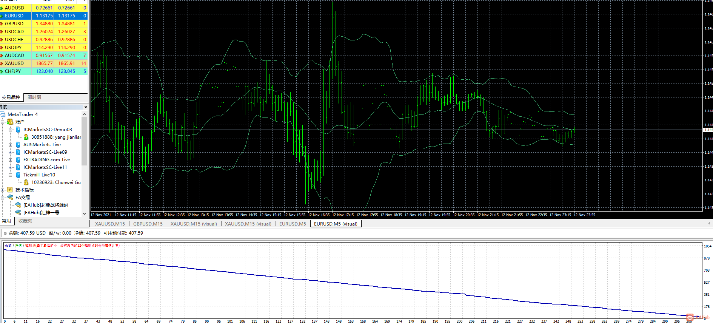
Task: Click the server icon beside AUSMarkets-Live
Action: click(x=18, y=145)
